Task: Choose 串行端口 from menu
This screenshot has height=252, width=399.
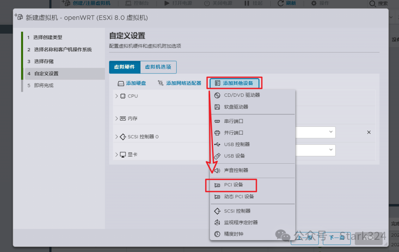Action: click(253, 121)
